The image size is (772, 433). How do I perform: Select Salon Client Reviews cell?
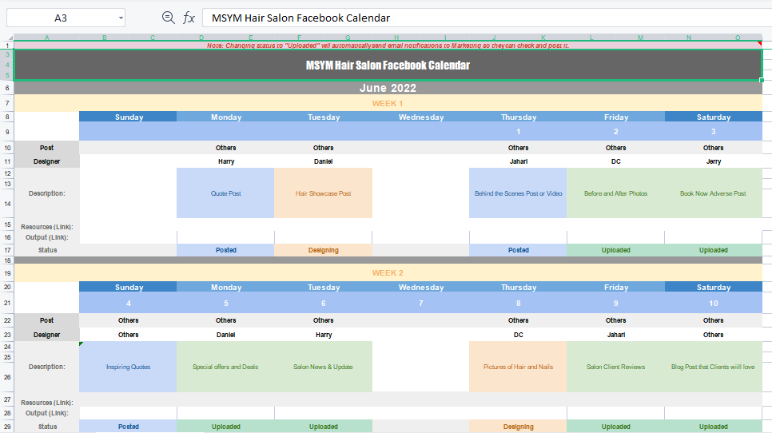pyautogui.click(x=615, y=367)
